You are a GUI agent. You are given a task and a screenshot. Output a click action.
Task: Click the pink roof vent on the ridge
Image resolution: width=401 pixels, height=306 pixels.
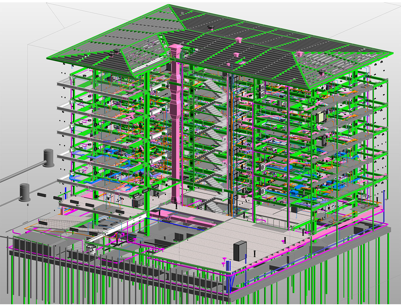238,40
